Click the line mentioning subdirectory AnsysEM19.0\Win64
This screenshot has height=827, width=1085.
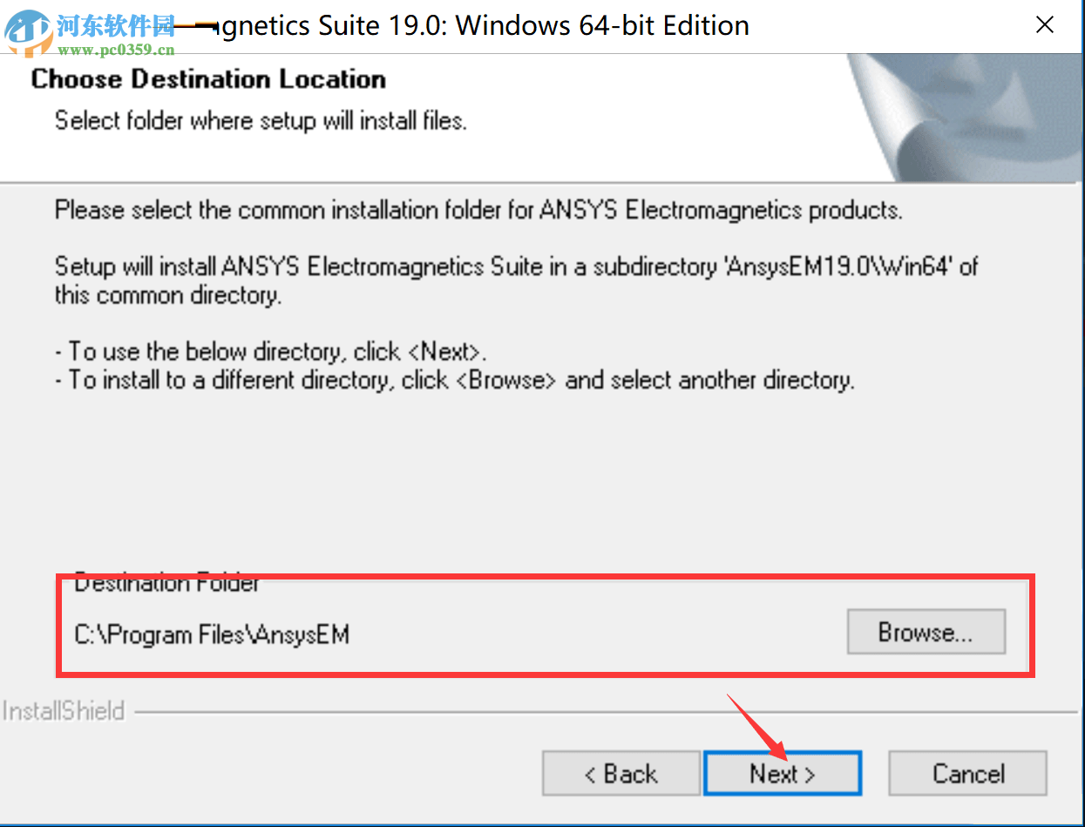coord(516,267)
